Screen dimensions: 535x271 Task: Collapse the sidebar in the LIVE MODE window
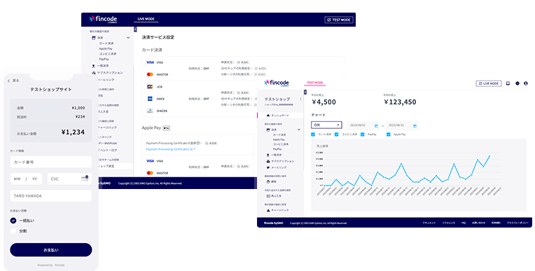[135, 29]
